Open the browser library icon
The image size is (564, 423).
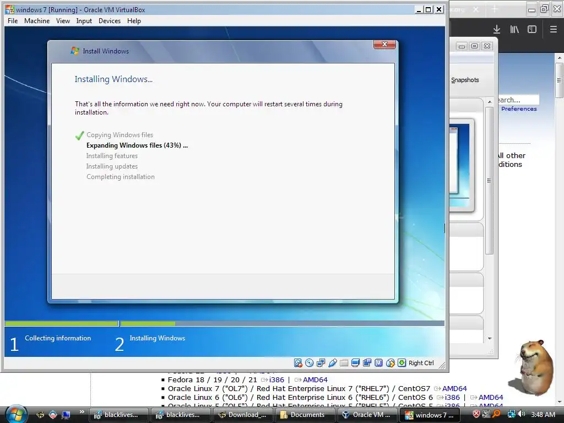coord(514,30)
